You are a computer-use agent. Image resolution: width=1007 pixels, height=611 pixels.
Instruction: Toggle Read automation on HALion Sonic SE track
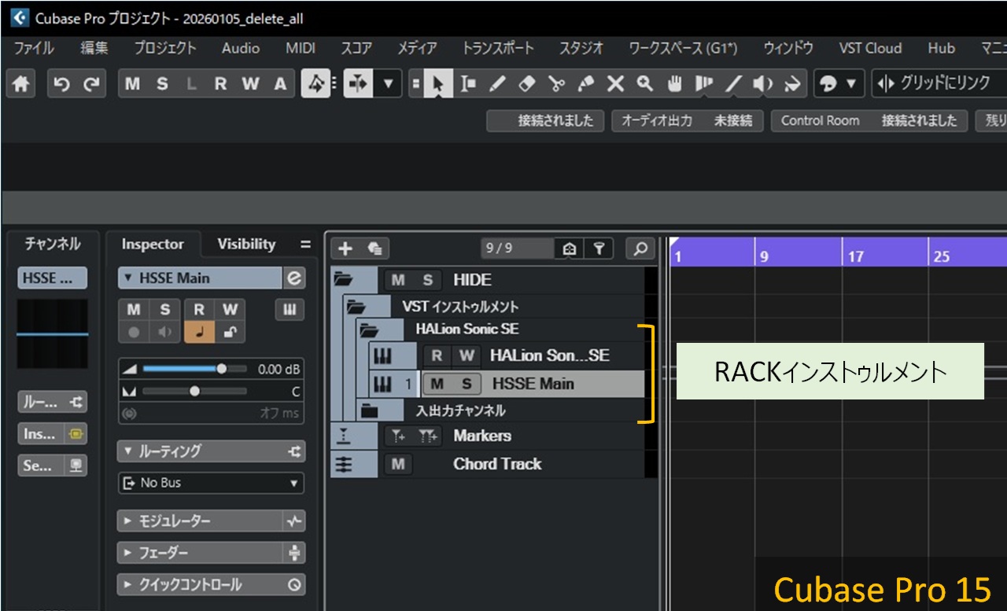pyautogui.click(x=437, y=355)
